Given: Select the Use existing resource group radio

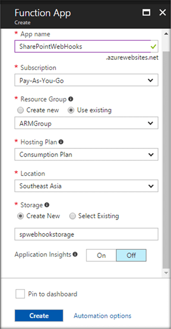Looking at the screenshot, I should (71, 110).
